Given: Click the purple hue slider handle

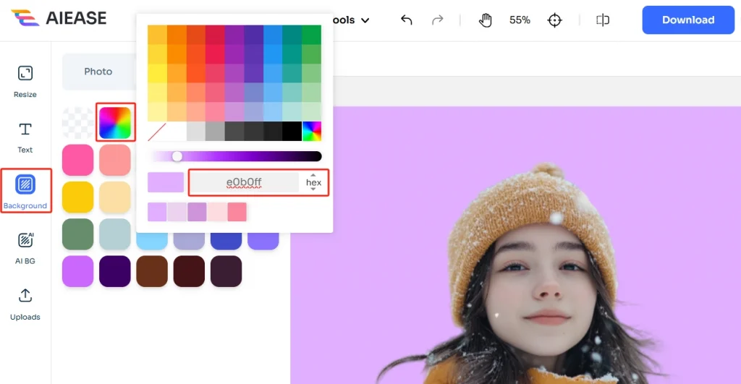Looking at the screenshot, I should pyautogui.click(x=177, y=156).
